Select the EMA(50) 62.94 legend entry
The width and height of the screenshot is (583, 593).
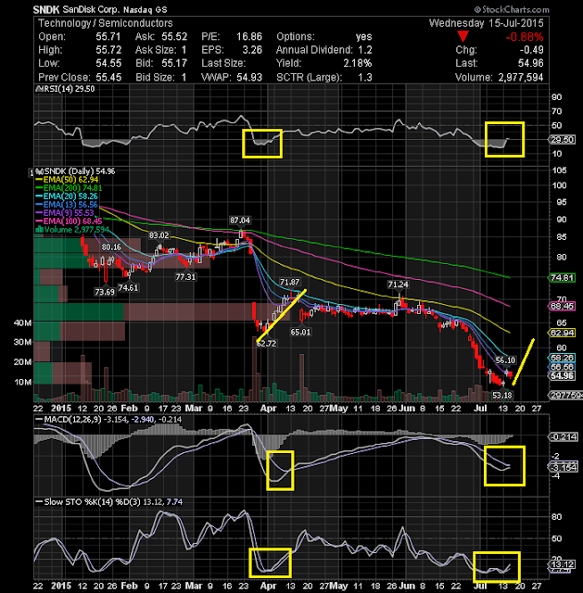(67, 180)
